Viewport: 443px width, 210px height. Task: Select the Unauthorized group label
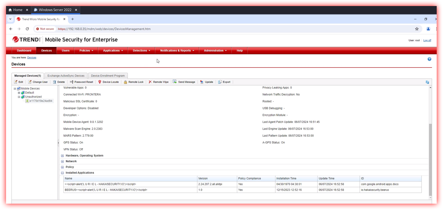pyautogui.click(x=33, y=97)
